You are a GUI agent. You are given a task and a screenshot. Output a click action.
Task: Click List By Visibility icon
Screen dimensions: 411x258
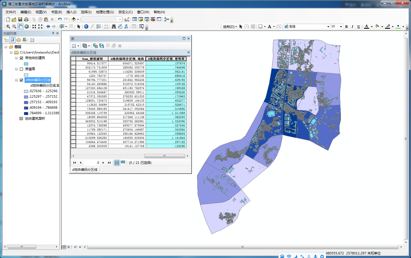click(x=18, y=40)
